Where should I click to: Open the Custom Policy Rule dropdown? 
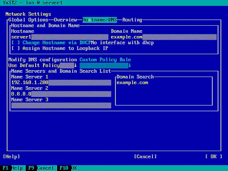tap(105, 65)
